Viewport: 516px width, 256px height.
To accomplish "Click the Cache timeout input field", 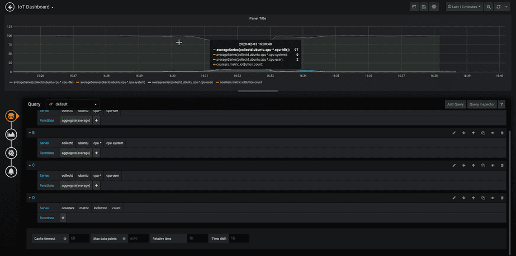I will pyautogui.click(x=79, y=238).
